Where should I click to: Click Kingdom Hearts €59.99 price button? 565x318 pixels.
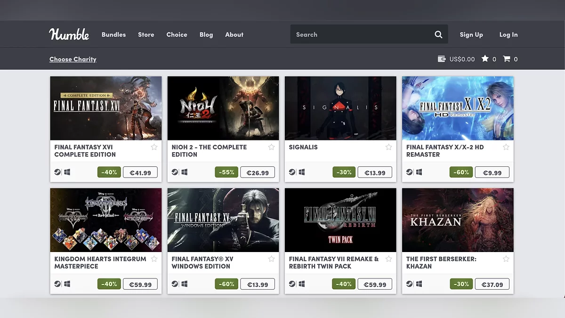[x=140, y=284]
